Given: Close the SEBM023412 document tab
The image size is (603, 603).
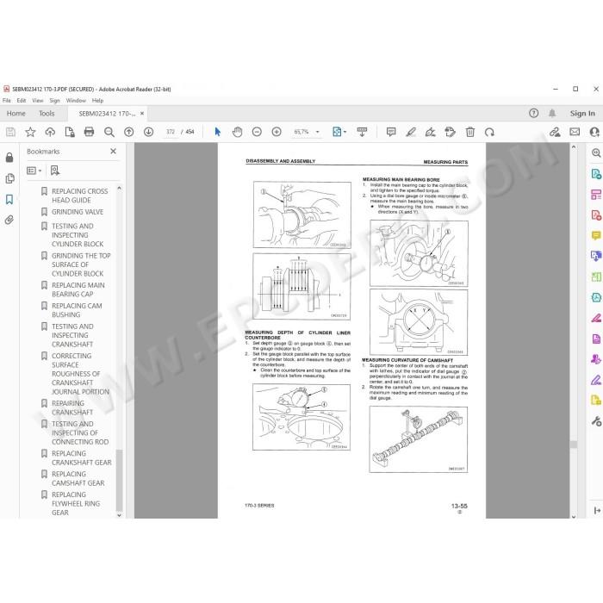Looking at the screenshot, I should pyautogui.click(x=142, y=114).
